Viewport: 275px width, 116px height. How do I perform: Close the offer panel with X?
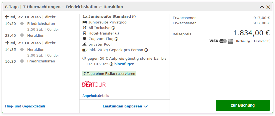[x=268, y=7]
